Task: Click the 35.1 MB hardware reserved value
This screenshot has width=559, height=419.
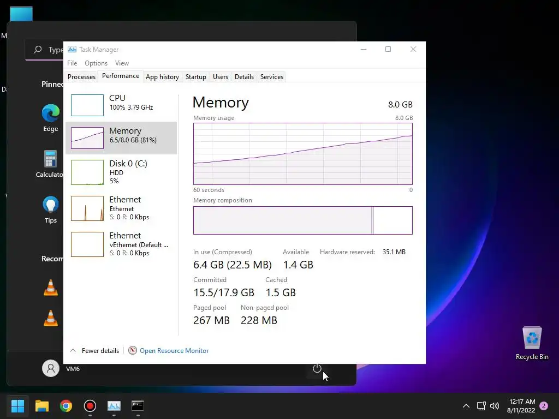Action: tap(394, 252)
